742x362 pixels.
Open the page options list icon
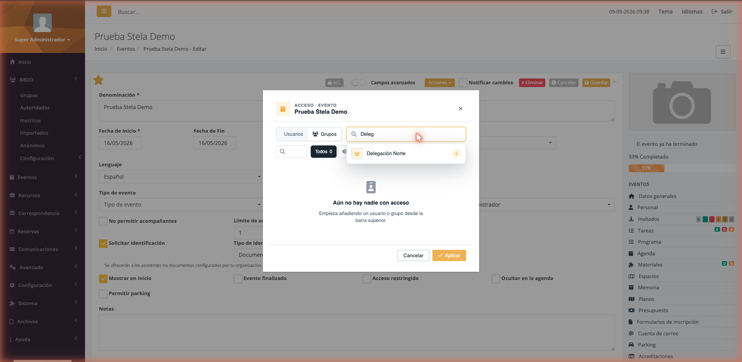(x=723, y=52)
